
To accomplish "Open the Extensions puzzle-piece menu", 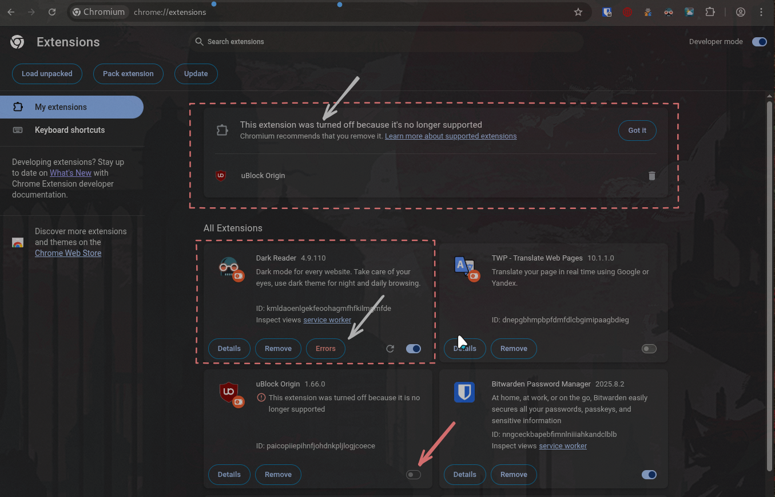I will (710, 12).
